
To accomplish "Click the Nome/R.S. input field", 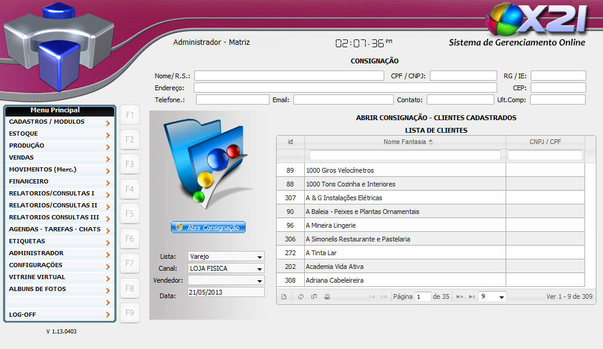I will pos(289,76).
